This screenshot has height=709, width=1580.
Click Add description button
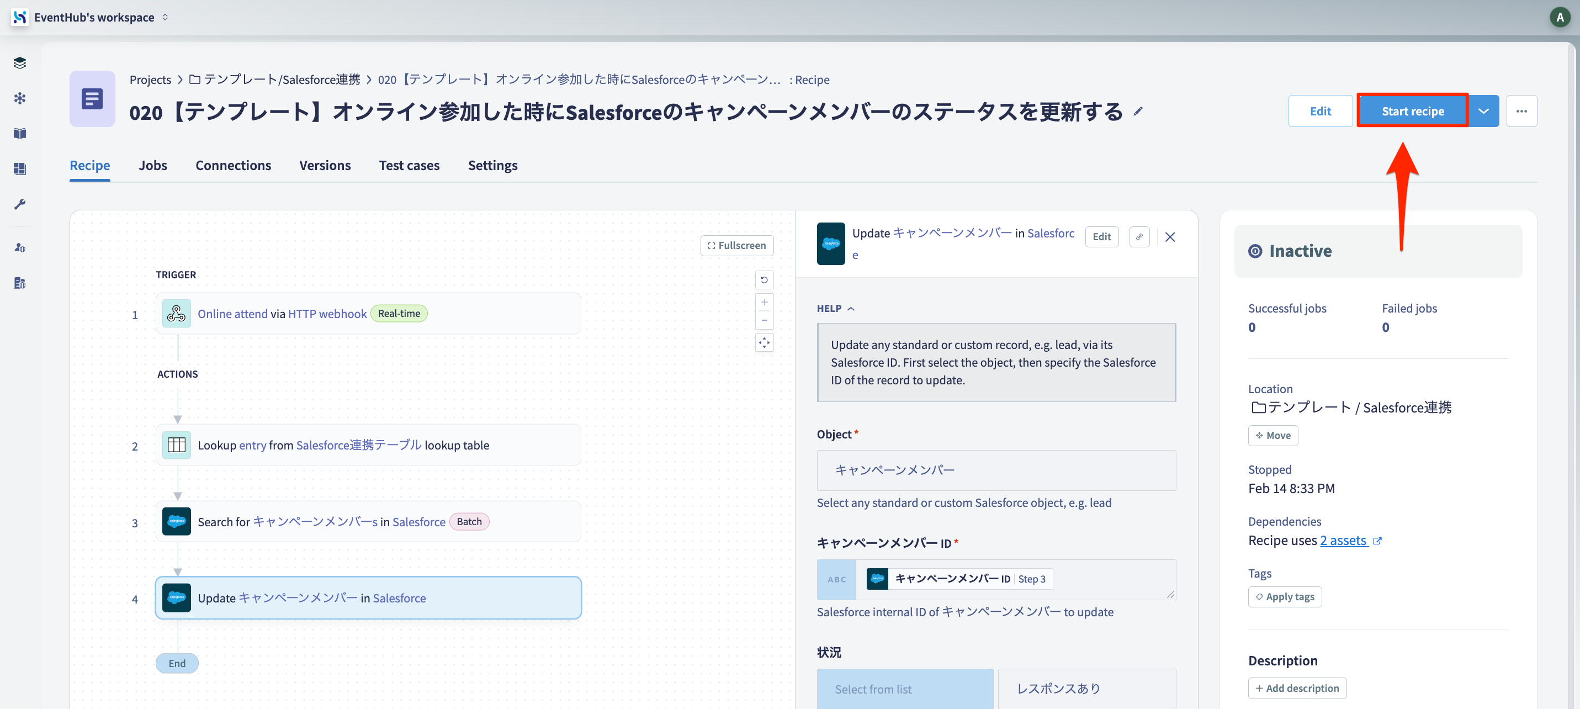click(1297, 688)
